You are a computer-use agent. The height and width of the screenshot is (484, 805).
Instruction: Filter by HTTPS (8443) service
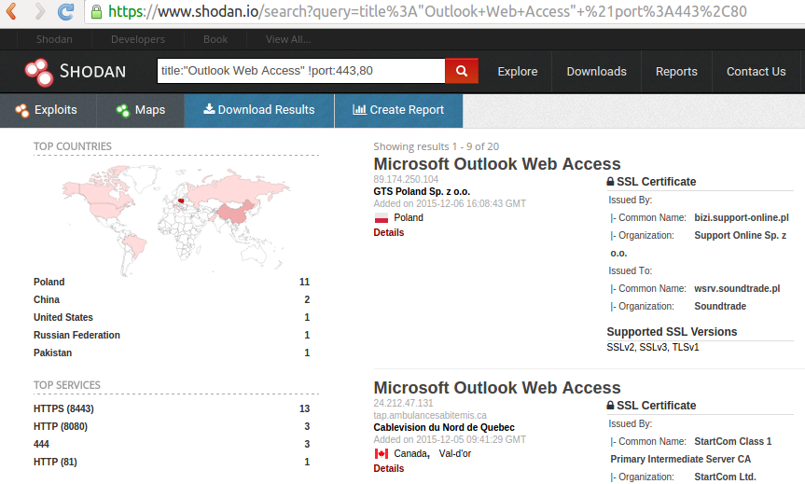tap(63, 408)
